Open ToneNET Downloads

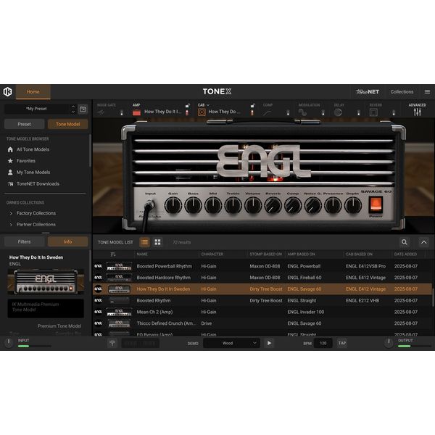[x=38, y=183]
